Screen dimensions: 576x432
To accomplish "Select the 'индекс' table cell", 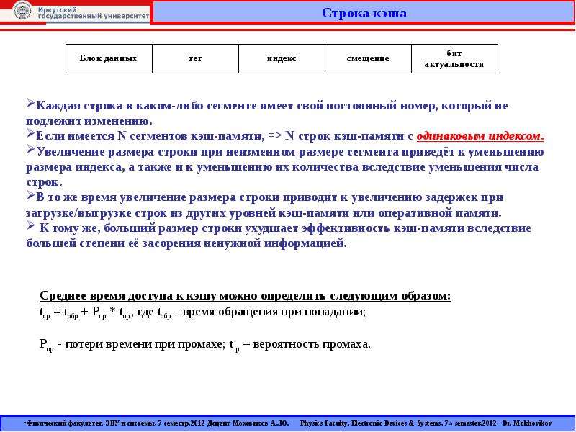I will coord(282,59).
